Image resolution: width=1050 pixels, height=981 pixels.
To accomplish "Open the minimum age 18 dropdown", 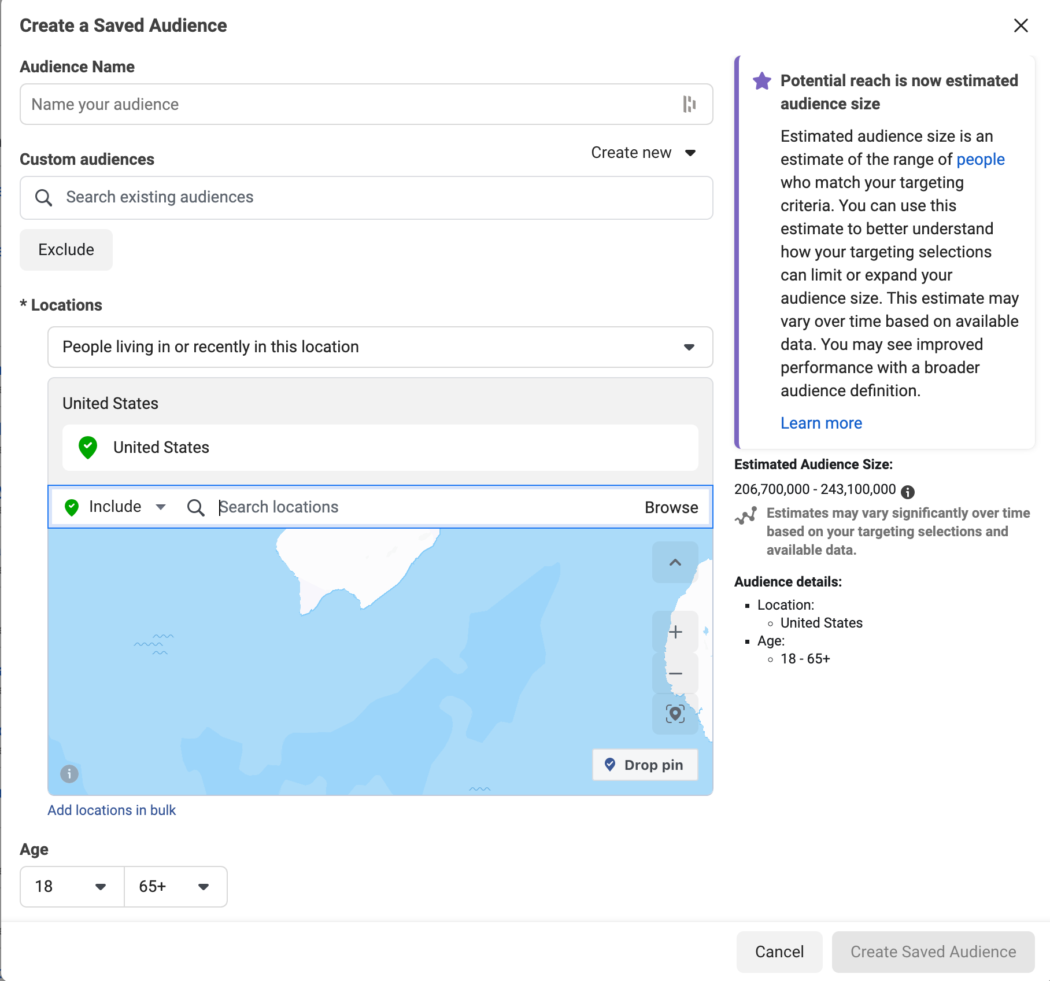I will [x=72, y=886].
